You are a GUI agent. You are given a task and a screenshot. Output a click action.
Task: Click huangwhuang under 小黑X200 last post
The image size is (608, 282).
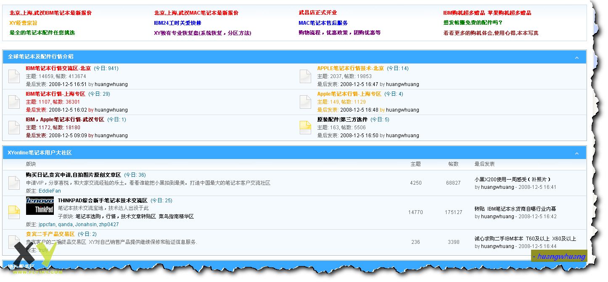pos(497,187)
